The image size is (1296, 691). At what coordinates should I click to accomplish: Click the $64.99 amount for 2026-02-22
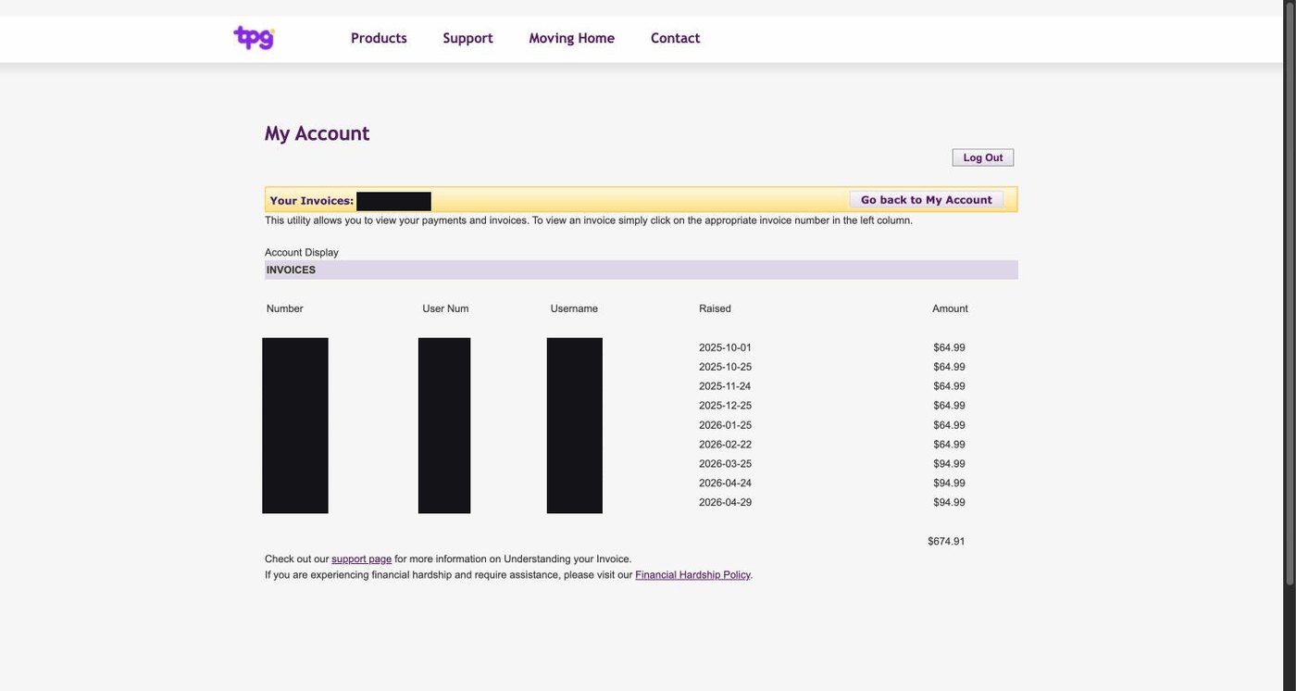949,445
